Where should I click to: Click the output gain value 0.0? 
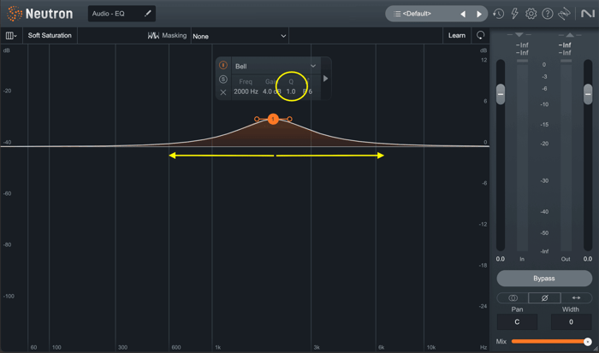coord(588,259)
